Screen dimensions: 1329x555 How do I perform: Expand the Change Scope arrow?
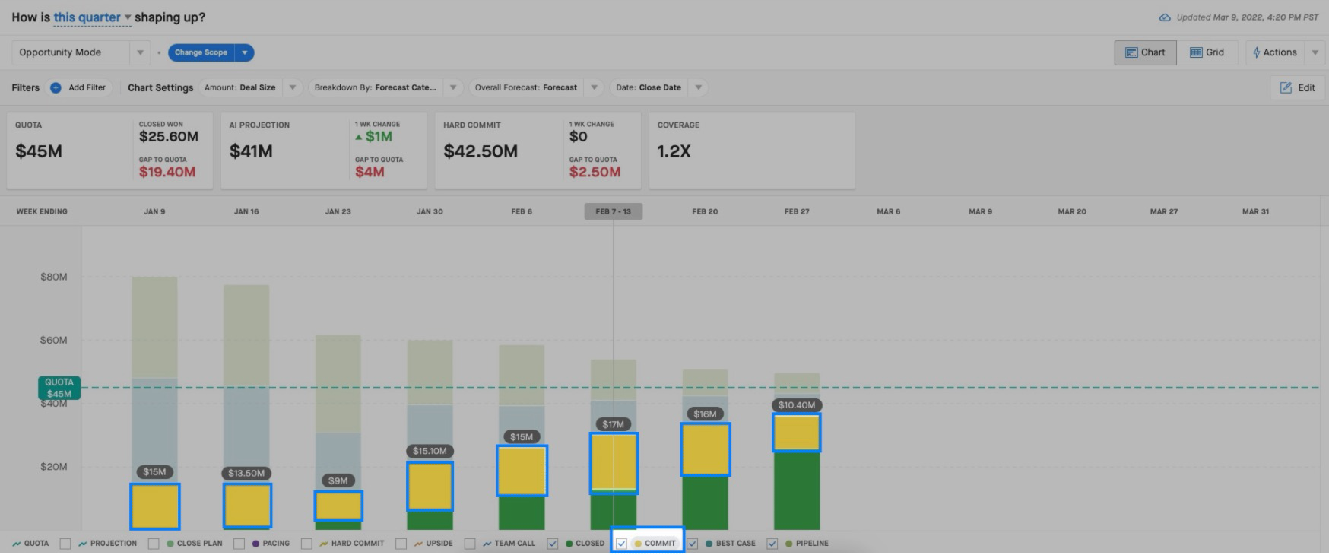244,52
